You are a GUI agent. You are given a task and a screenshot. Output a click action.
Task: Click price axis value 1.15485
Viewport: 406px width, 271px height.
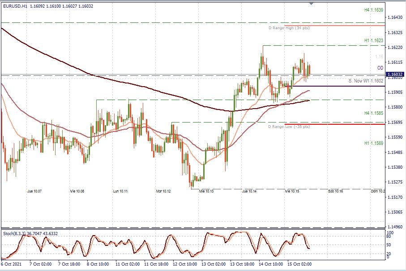point(395,152)
